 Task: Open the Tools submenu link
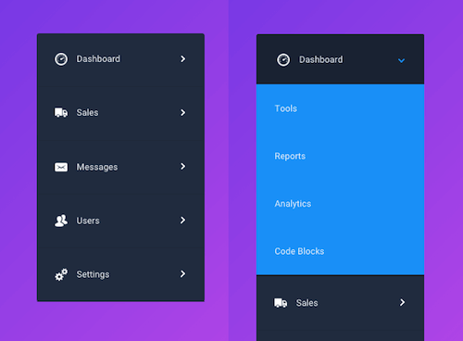(x=286, y=108)
